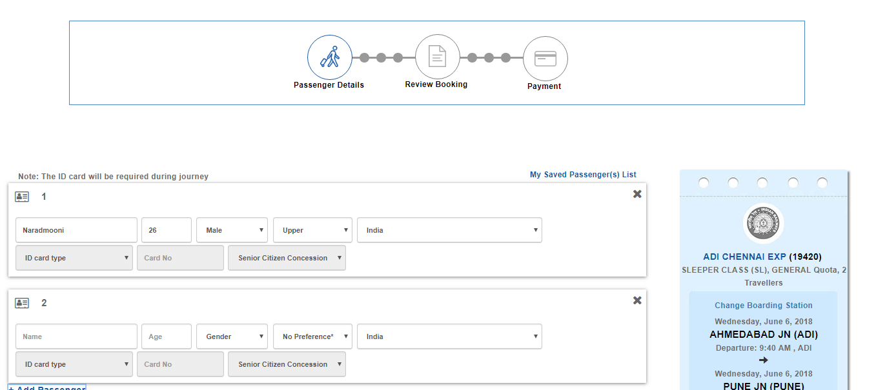Open the Payment credit card icon
Viewport: 876px width, 390px height.
(545, 57)
